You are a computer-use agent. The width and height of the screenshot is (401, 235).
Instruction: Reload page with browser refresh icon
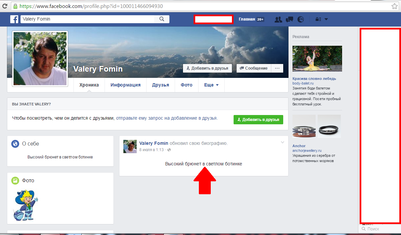5,6
